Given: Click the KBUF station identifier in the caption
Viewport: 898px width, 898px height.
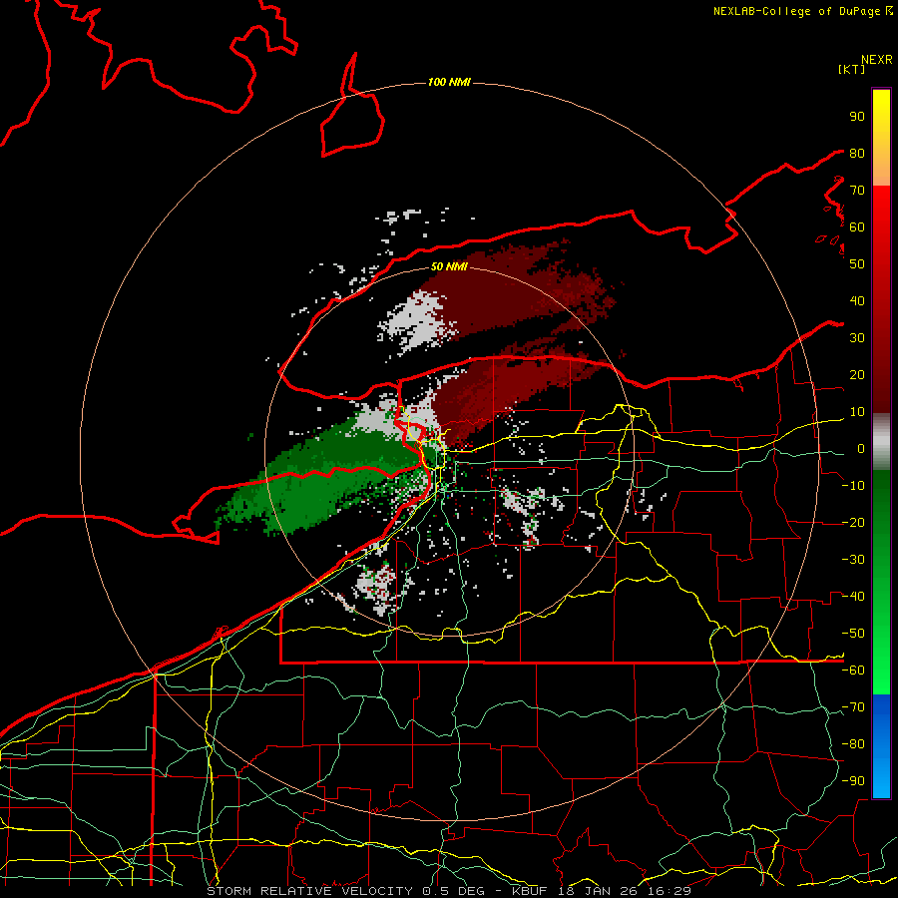Looking at the screenshot, I should 530,891.
